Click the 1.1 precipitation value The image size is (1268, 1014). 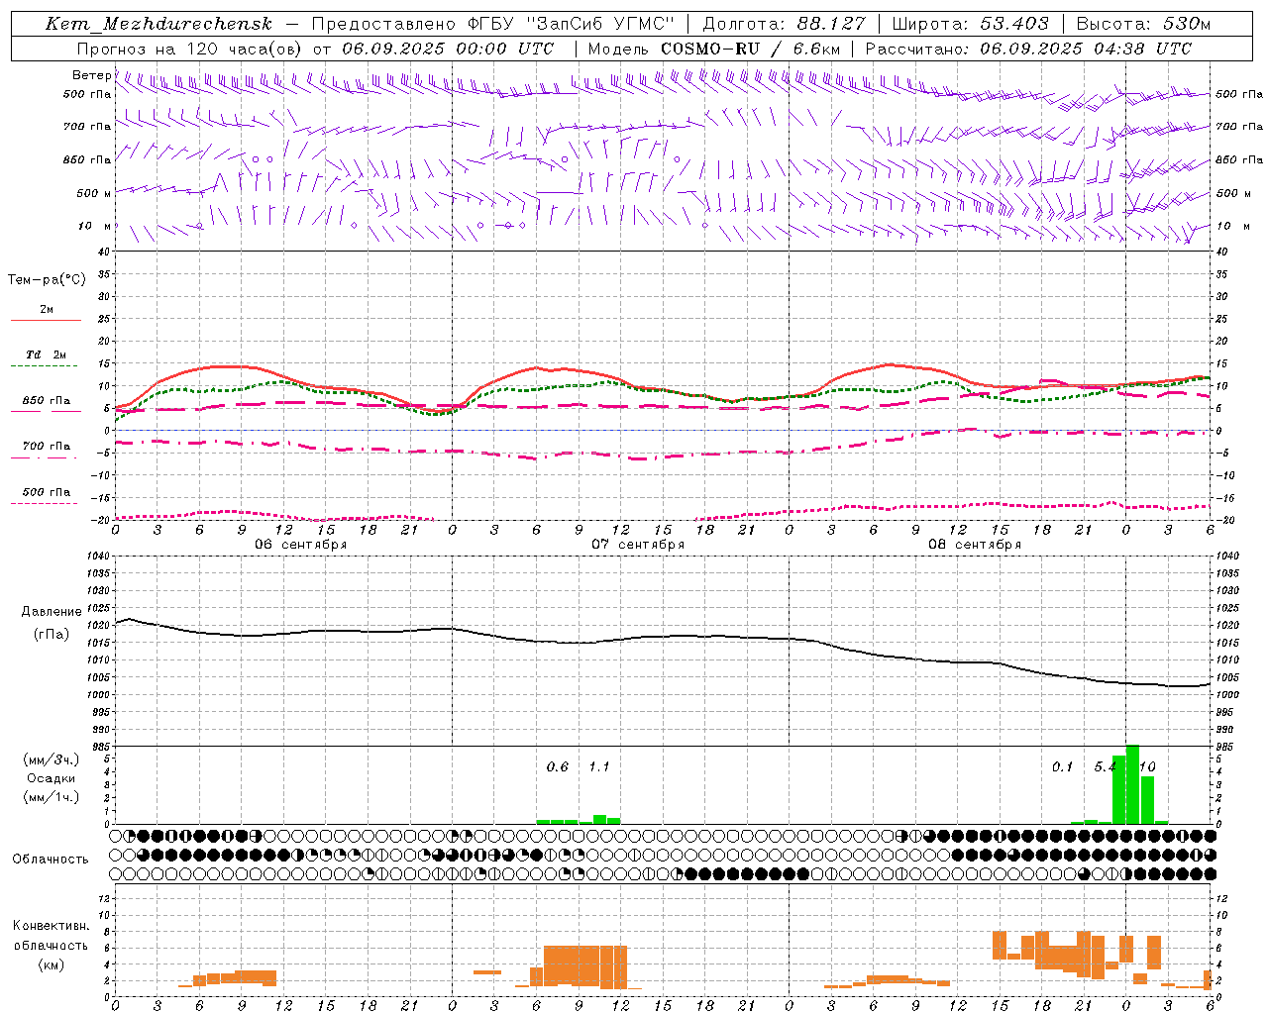599,767
